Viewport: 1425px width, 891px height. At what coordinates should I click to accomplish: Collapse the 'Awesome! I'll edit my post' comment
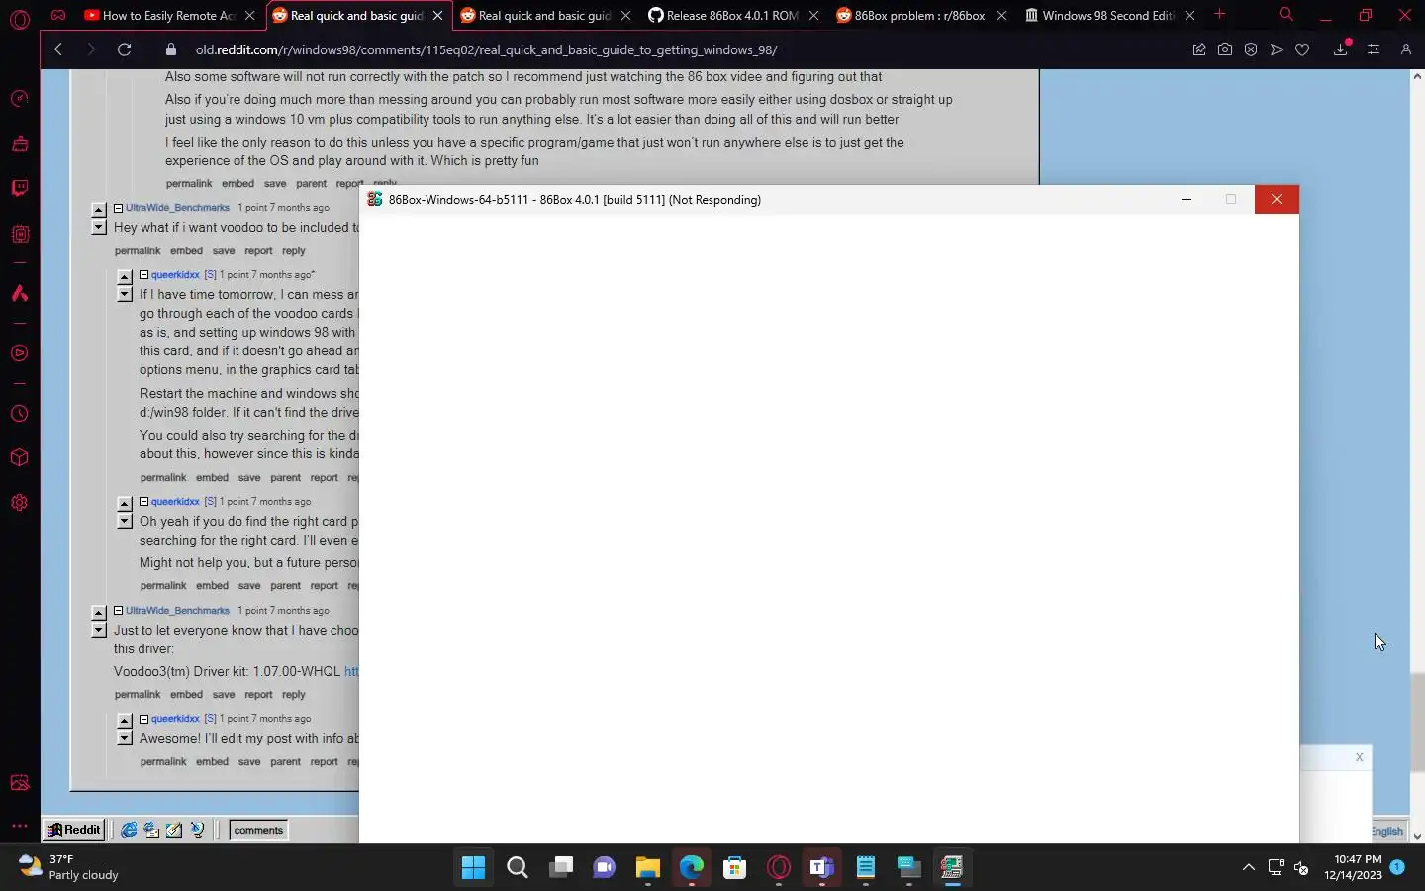pos(143,719)
